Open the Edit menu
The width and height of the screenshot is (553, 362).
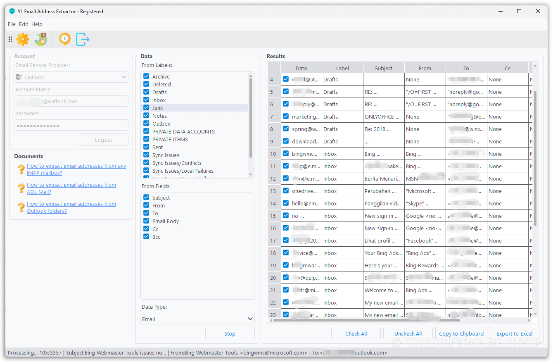pyautogui.click(x=24, y=24)
